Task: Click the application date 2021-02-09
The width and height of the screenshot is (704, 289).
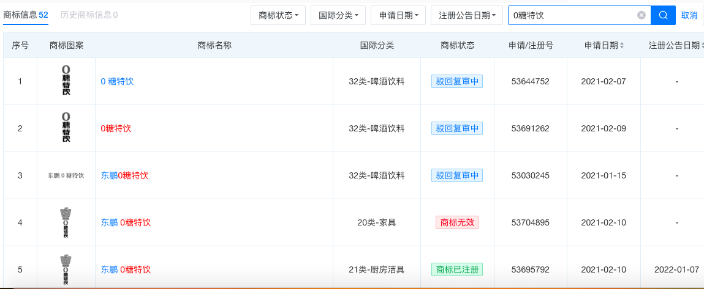Action: click(604, 128)
